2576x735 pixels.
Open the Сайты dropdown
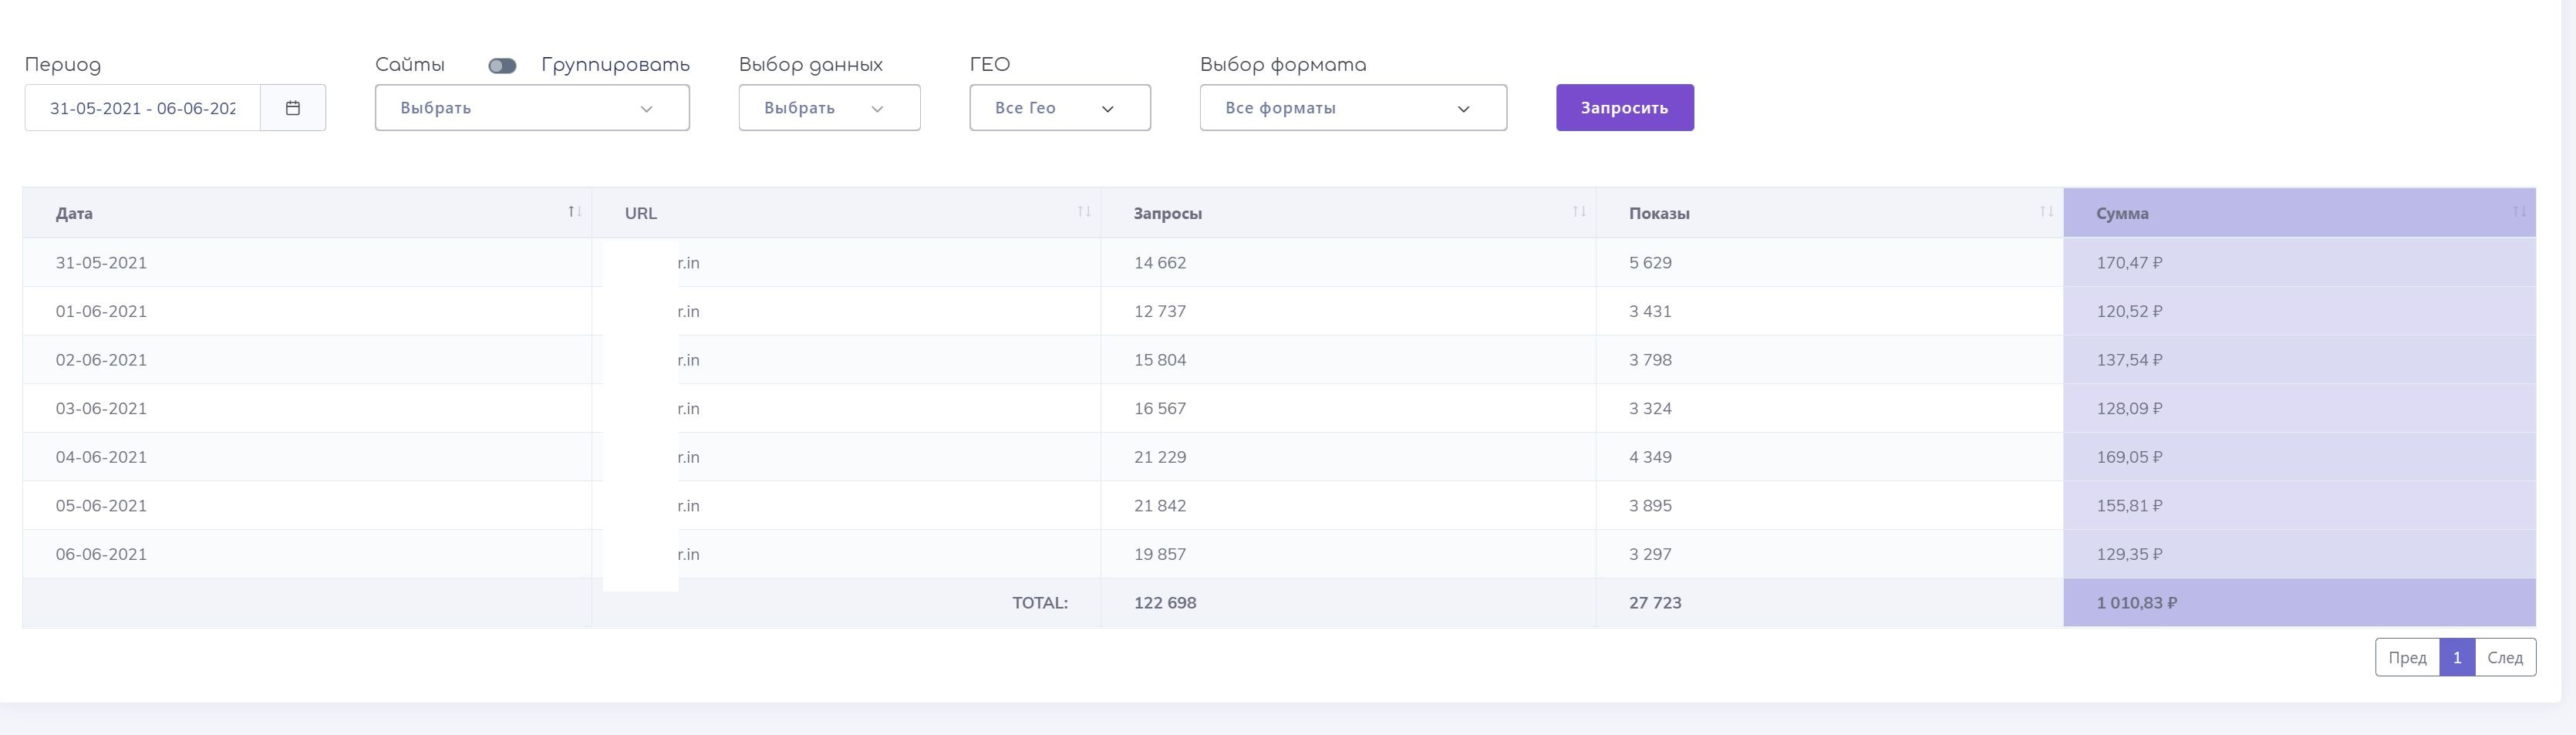tap(532, 108)
